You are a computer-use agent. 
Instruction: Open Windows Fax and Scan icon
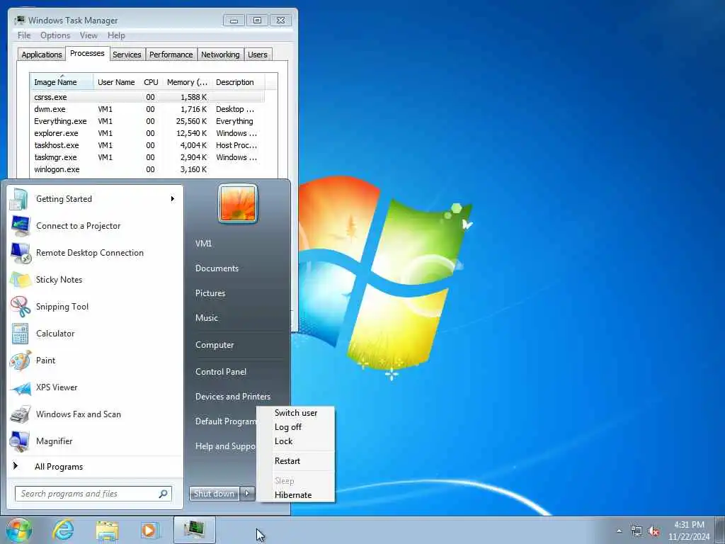pos(21,414)
